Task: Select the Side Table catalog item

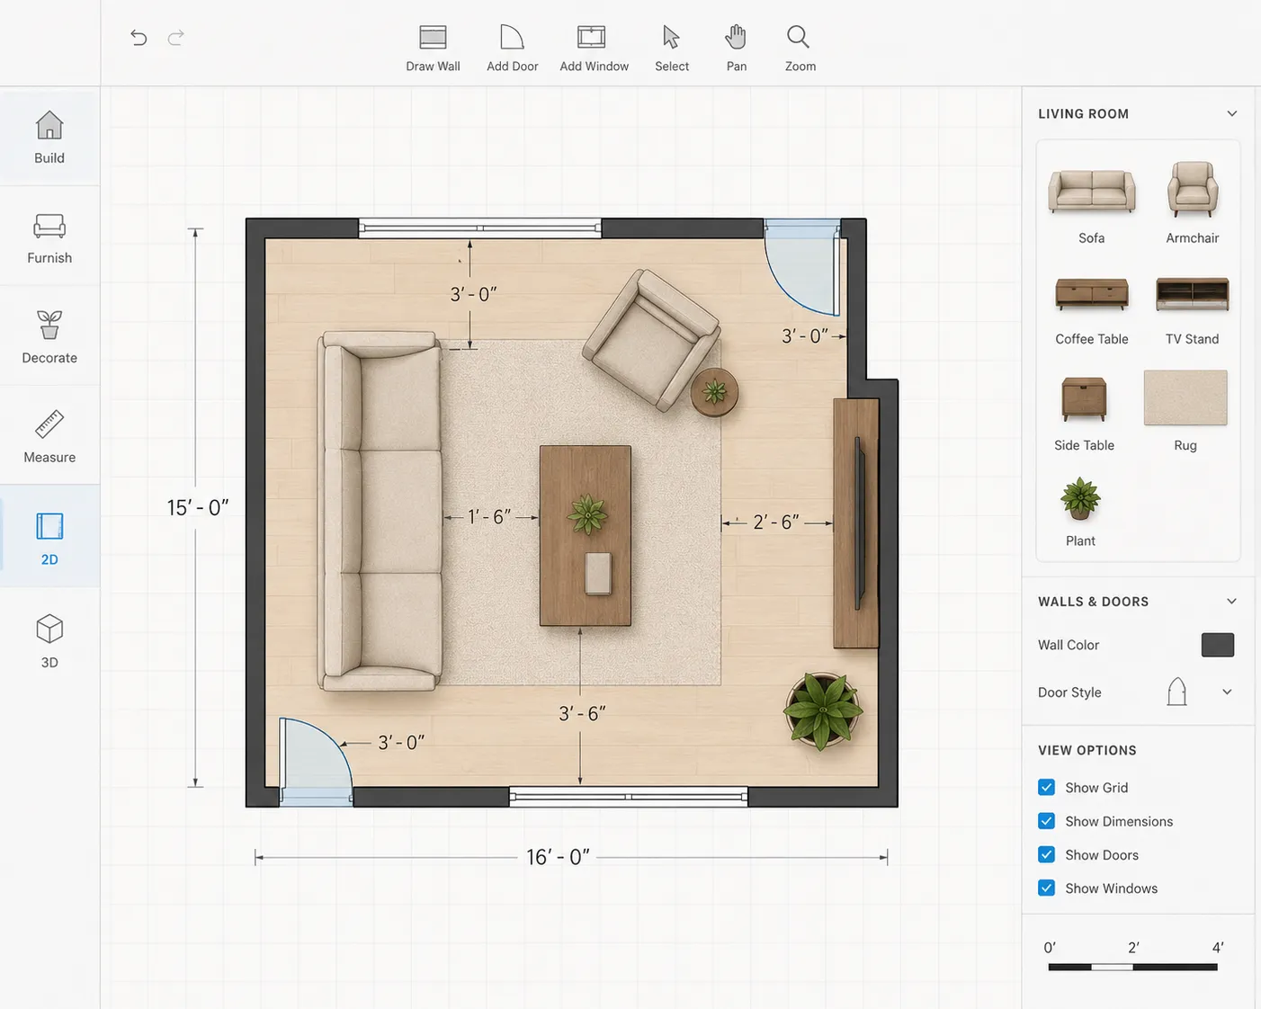Action: coord(1084,412)
